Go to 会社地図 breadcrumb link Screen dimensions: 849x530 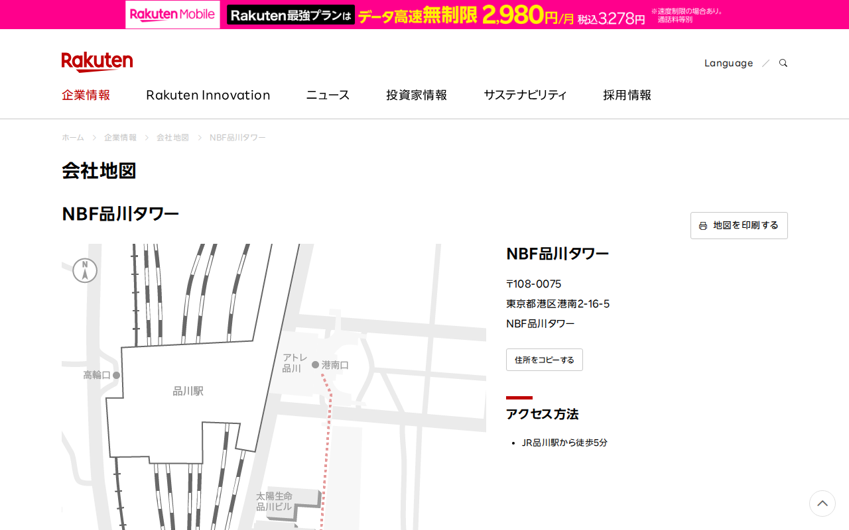pos(172,137)
